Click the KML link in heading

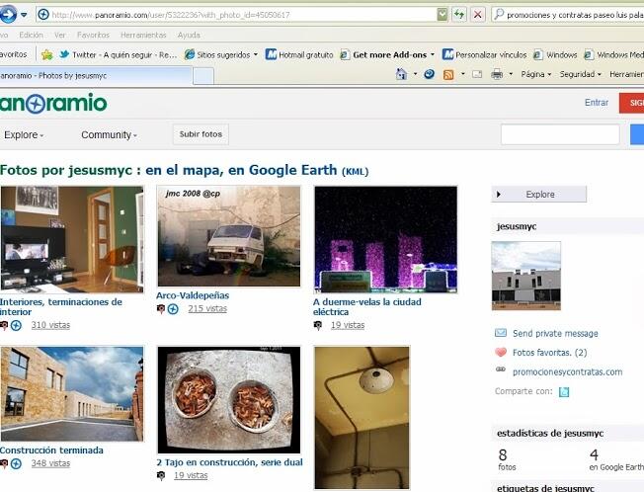[355, 171]
